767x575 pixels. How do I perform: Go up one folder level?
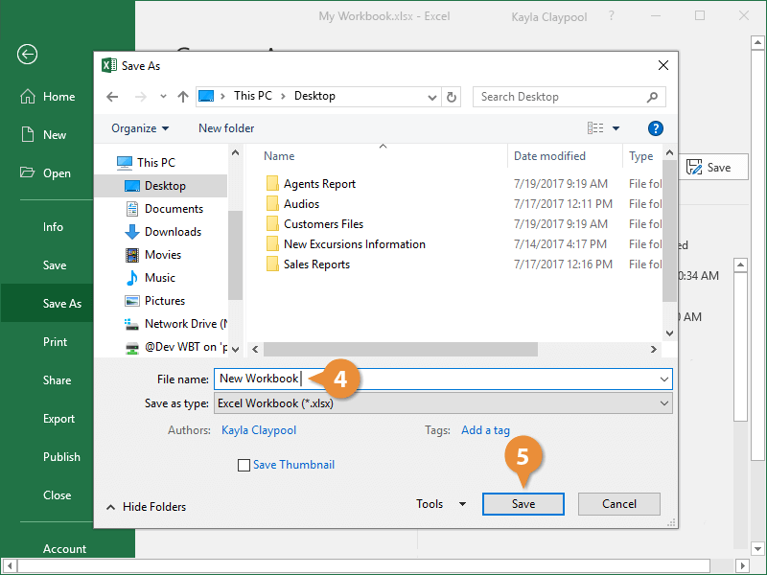(x=183, y=97)
